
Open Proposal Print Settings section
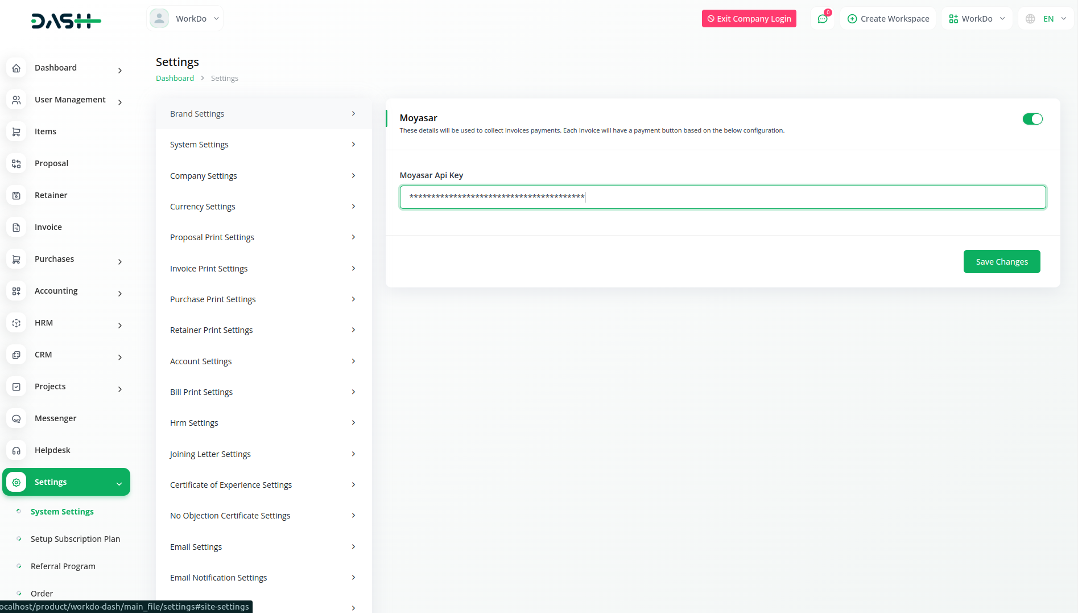tap(263, 237)
